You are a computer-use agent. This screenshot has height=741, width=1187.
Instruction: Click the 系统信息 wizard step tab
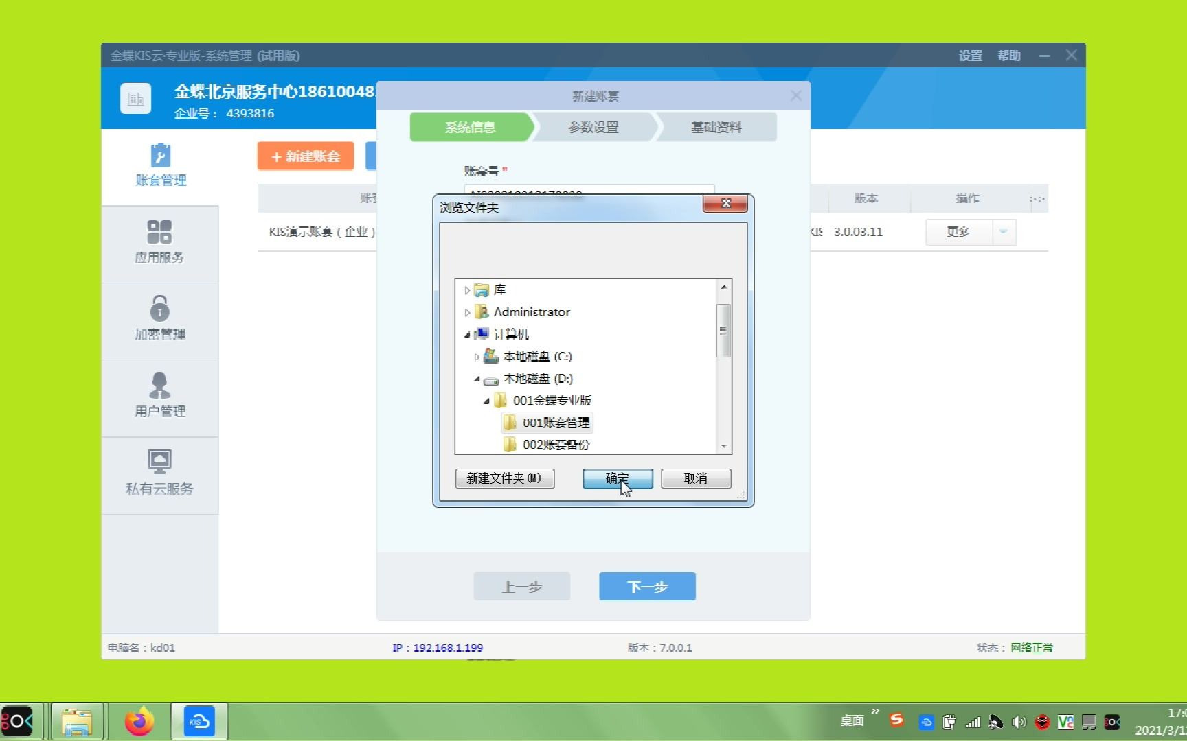pyautogui.click(x=471, y=127)
